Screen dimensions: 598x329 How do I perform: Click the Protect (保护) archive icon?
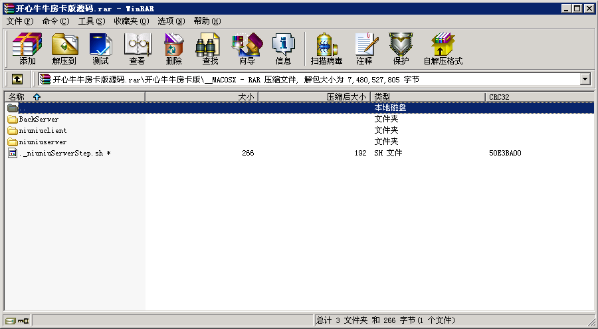pyautogui.click(x=401, y=49)
